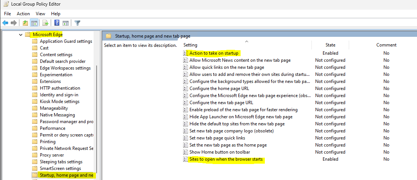Image resolution: width=417 pixels, height=180 pixels.
Task: Click the policy icon for Action to take on startup
Action: 186,53
